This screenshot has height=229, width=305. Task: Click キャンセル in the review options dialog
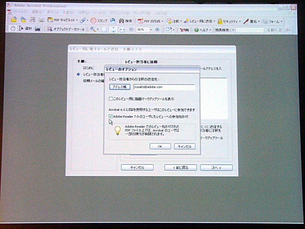185,147
